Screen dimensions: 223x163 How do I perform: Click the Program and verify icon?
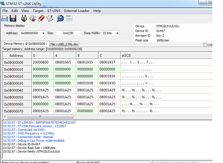50,18
